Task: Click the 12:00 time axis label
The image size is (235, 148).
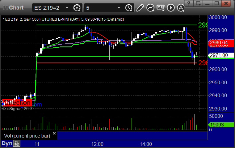Action: (97, 144)
